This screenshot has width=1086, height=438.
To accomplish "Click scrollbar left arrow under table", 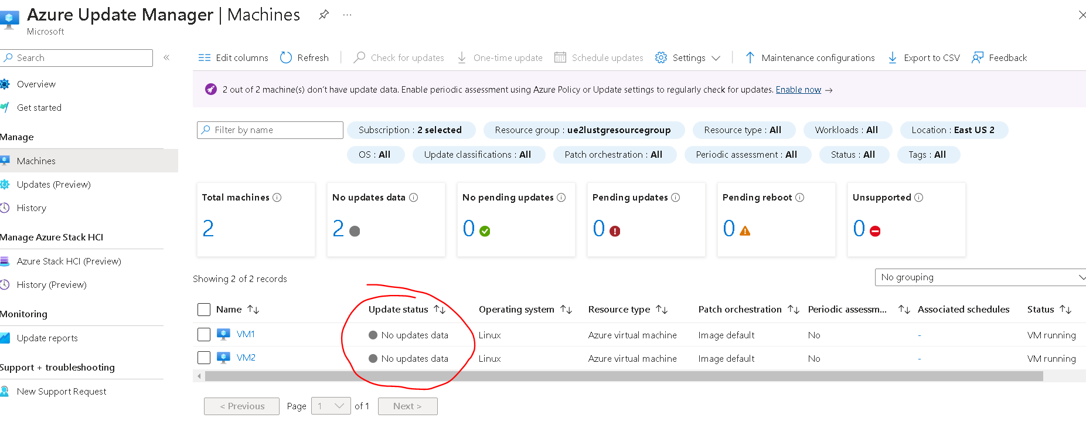I will pyautogui.click(x=199, y=376).
